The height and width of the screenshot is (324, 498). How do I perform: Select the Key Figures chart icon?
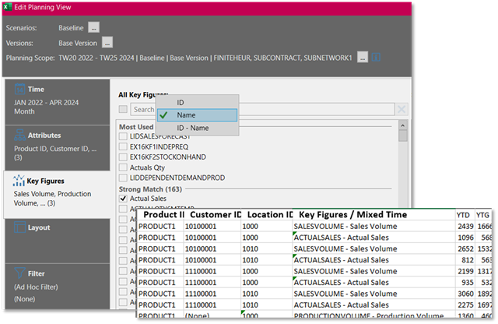[x=19, y=181]
